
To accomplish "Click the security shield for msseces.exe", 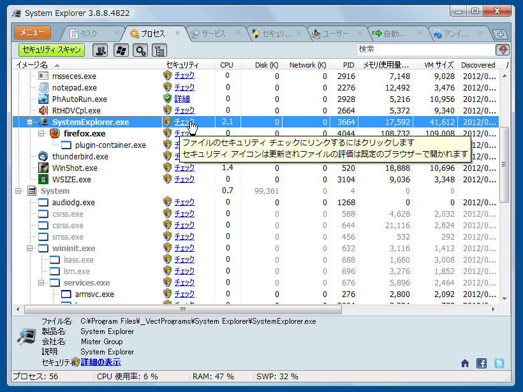I will pos(168,76).
